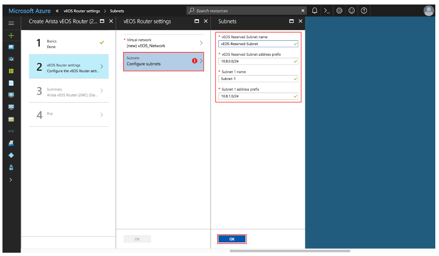Open the SQL document icon in the sidebar
This screenshot has height=256, width=439.
point(11,83)
